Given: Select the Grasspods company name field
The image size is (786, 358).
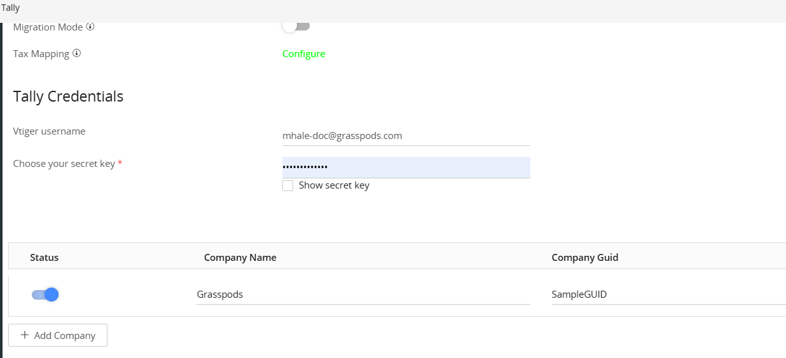Looking at the screenshot, I should [x=363, y=295].
